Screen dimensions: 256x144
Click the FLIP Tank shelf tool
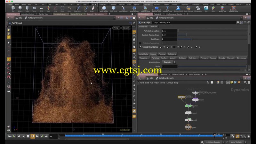(114, 9)
